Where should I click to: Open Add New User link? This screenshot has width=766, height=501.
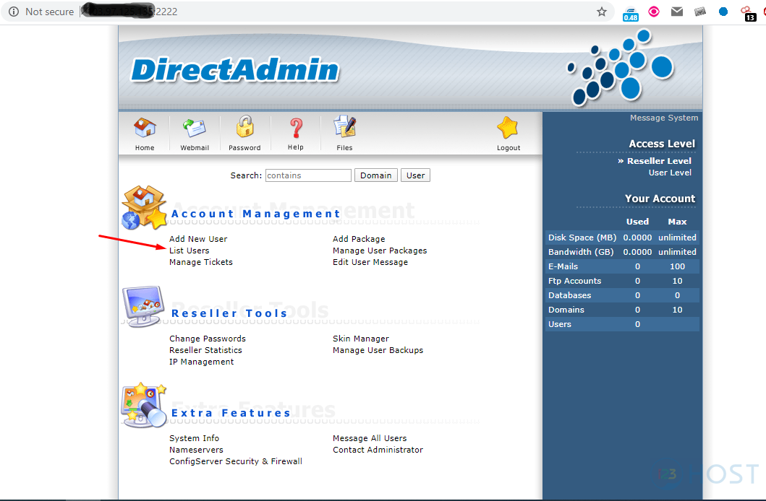198,239
